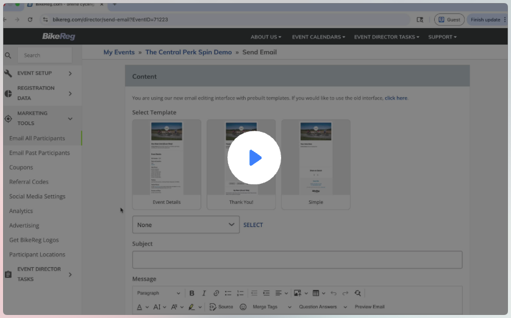Open the highlight color picker

coord(195,307)
